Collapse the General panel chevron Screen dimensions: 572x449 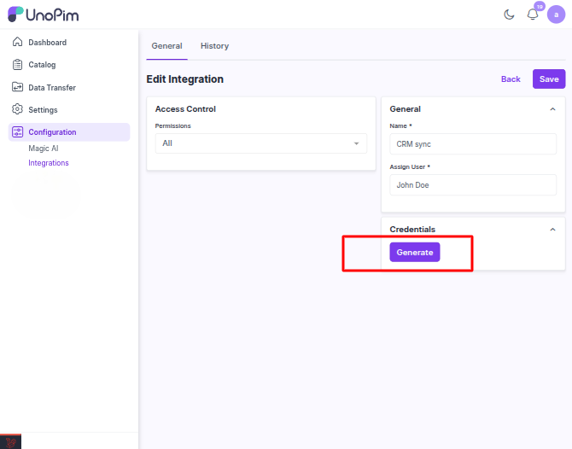[552, 109]
